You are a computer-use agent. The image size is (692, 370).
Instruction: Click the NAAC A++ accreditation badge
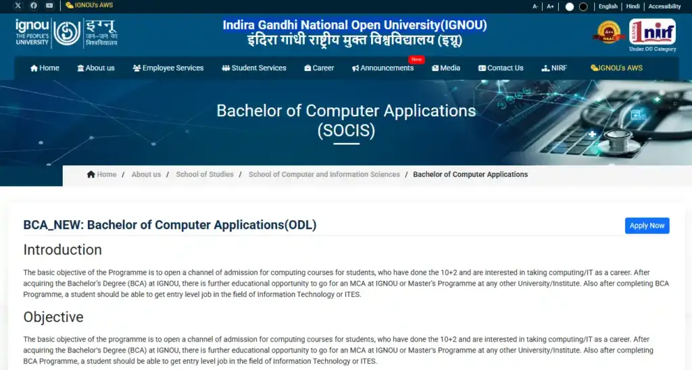[607, 32]
